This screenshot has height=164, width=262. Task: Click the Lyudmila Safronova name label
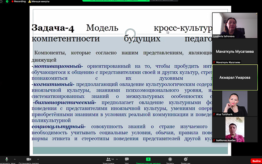(224, 36)
